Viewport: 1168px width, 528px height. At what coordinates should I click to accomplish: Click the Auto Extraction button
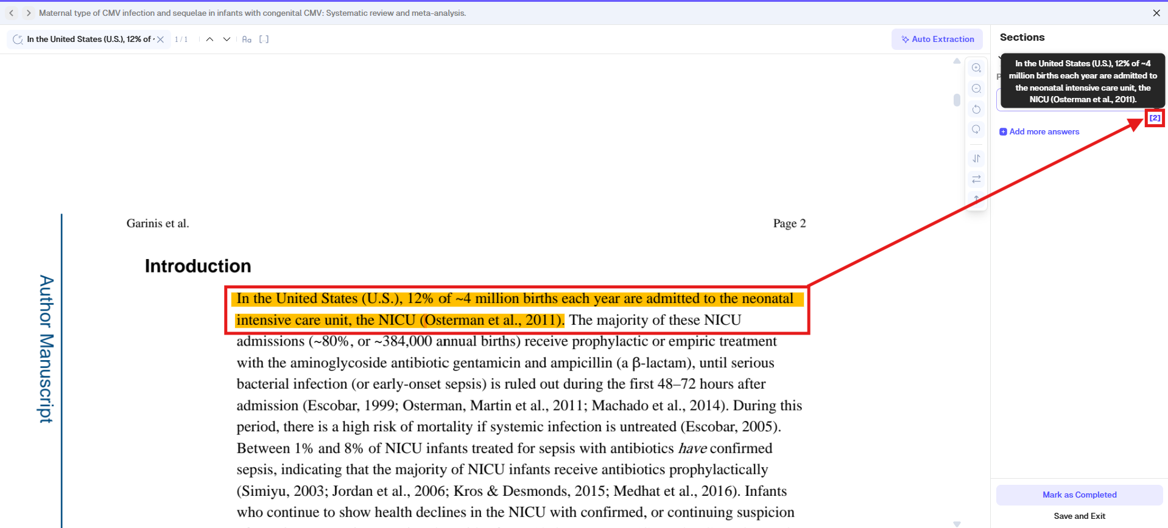[x=937, y=39]
